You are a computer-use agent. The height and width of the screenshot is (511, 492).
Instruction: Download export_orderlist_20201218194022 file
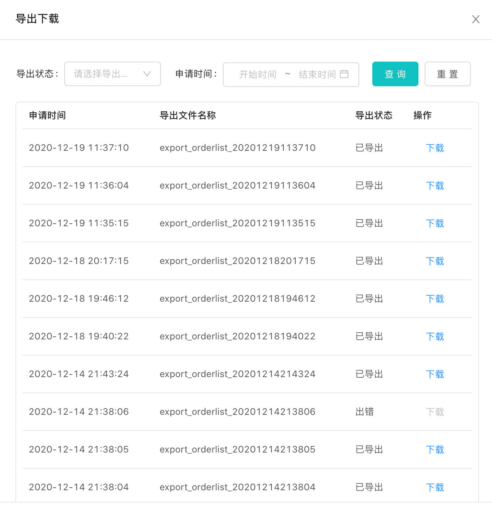(435, 337)
